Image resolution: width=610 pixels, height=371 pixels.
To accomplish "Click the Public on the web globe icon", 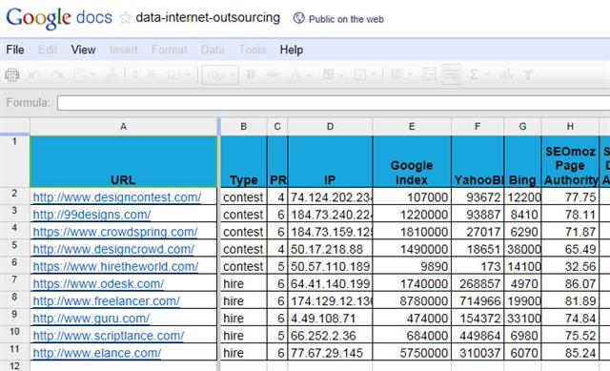I will pos(298,18).
